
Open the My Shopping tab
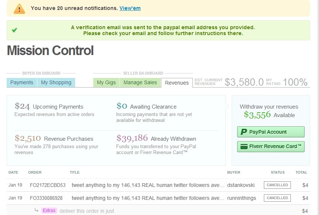56,82
